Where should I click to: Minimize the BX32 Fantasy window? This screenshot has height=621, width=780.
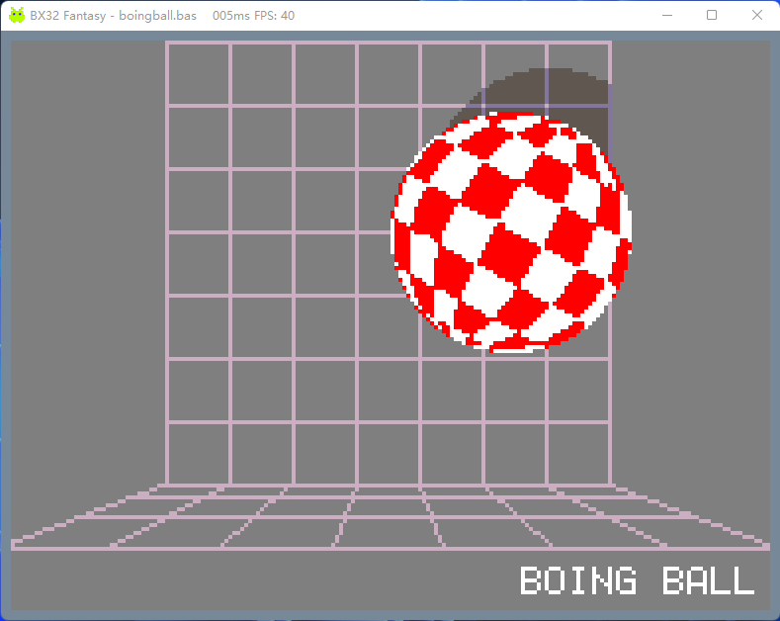coord(667,16)
